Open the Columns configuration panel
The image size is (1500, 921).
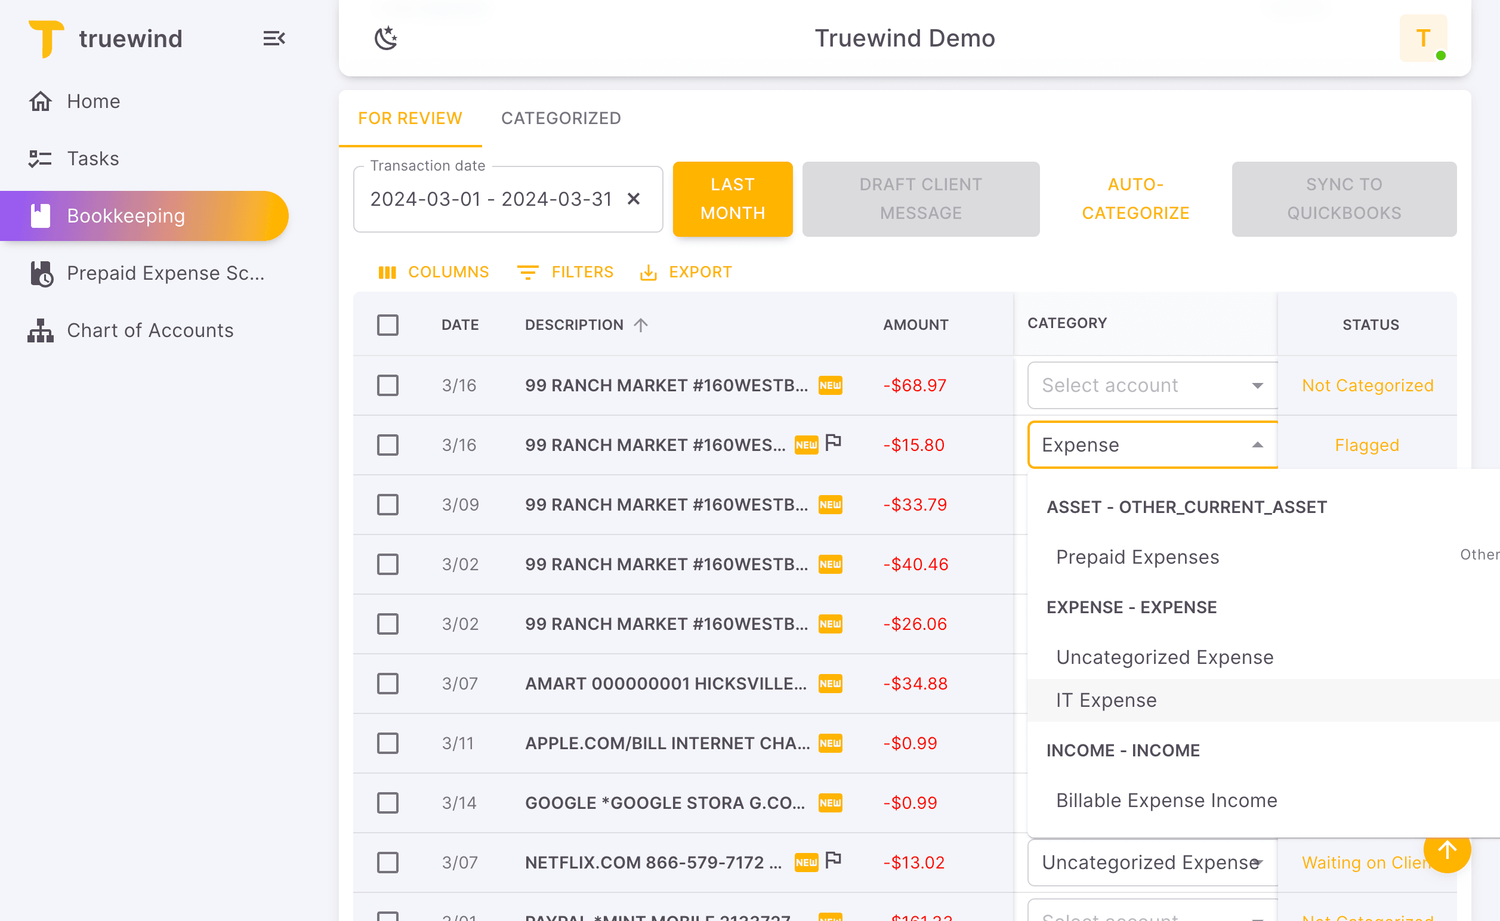[x=434, y=272]
